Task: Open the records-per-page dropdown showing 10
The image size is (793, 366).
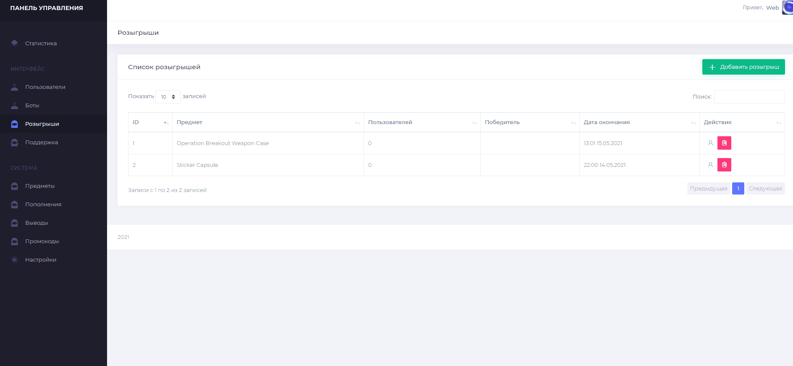Action: (168, 97)
